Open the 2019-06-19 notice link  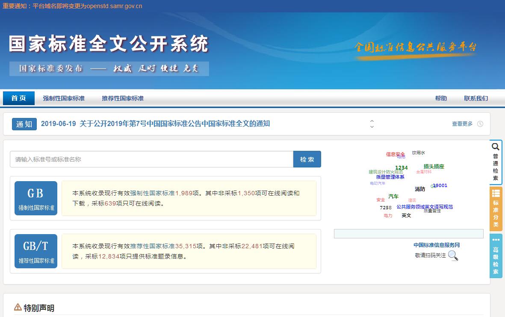(155, 124)
